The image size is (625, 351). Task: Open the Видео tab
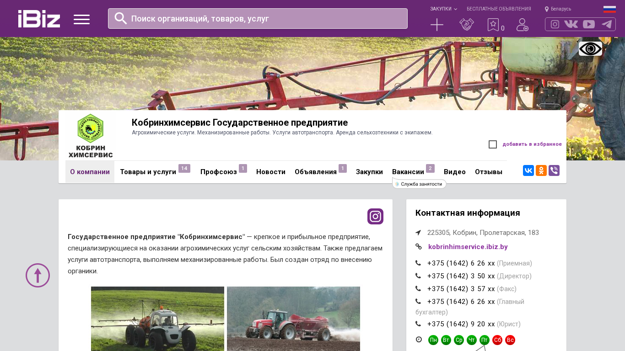(x=455, y=172)
